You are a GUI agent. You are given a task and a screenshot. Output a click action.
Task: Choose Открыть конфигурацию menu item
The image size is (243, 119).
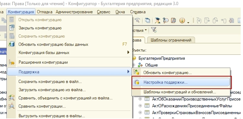70,20
